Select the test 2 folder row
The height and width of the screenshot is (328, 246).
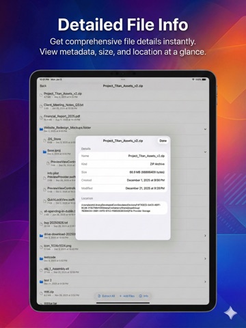123,282
